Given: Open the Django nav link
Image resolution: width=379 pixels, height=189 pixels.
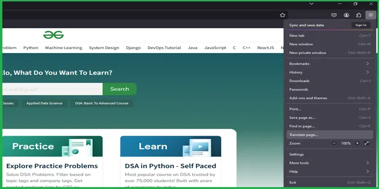Looking at the screenshot, I should point(133,48).
